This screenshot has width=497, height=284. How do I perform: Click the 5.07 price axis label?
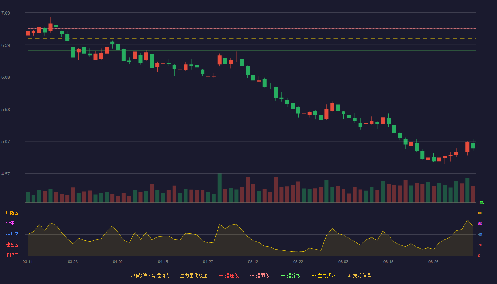[6, 142]
